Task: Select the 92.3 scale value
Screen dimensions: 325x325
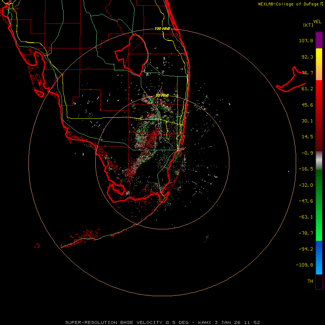Action: coord(307,57)
